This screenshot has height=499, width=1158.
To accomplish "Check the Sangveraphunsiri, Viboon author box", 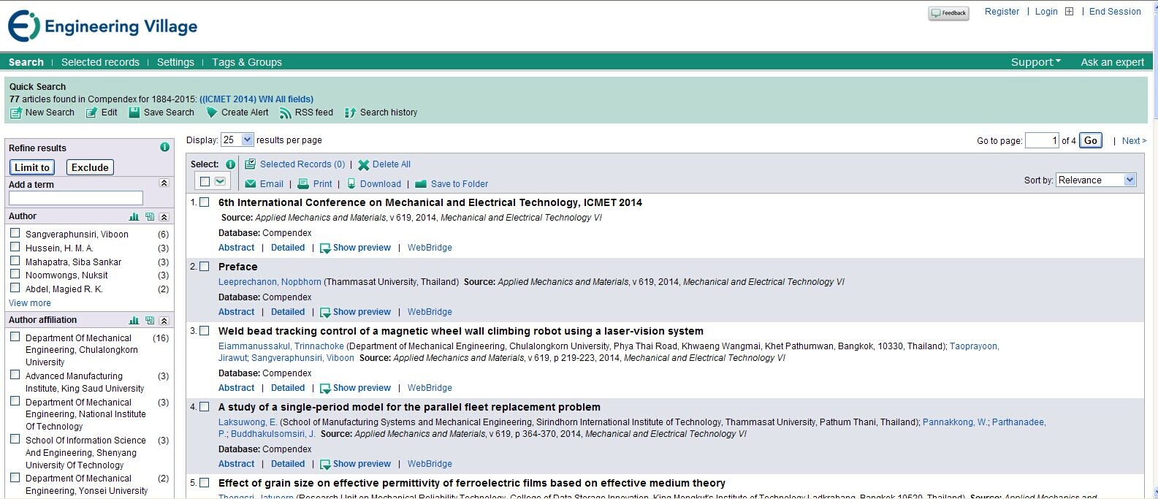I will coord(15,233).
